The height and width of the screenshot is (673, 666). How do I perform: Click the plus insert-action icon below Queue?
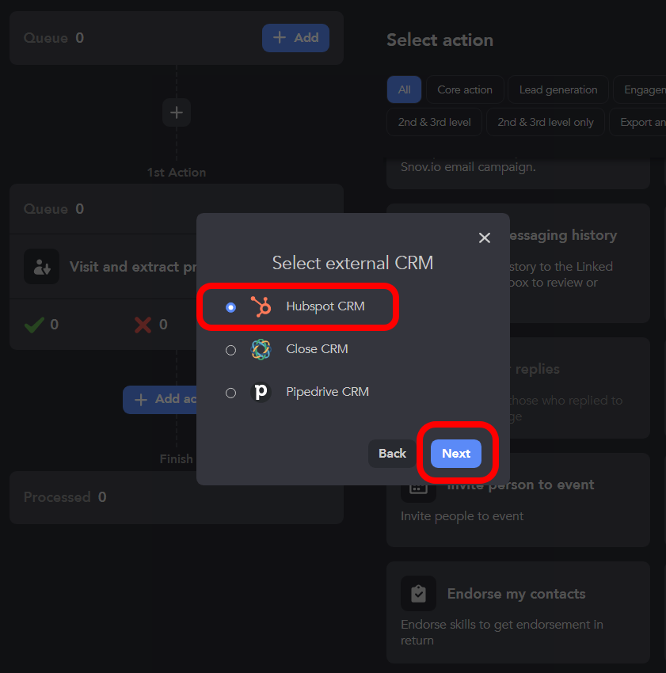point(177,112)
